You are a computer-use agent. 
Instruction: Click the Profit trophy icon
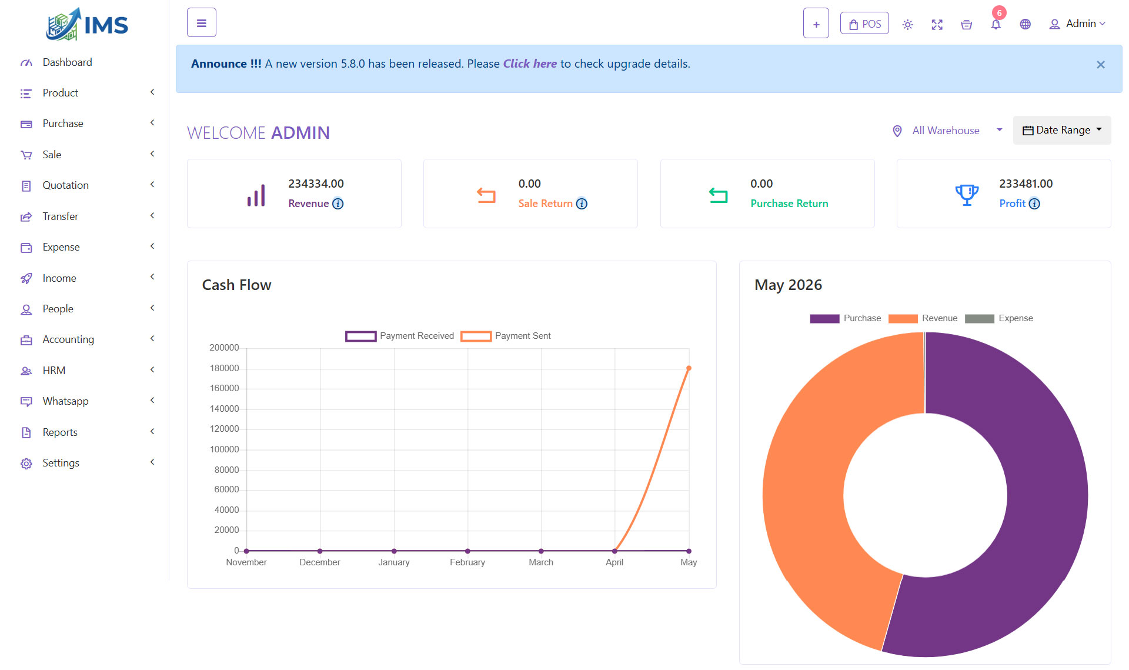pyautogui.click(x=967, y=195)
